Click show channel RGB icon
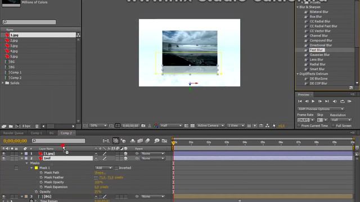 click(156, 126)
